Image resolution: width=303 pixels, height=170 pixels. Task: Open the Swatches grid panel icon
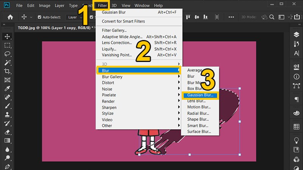296,126
